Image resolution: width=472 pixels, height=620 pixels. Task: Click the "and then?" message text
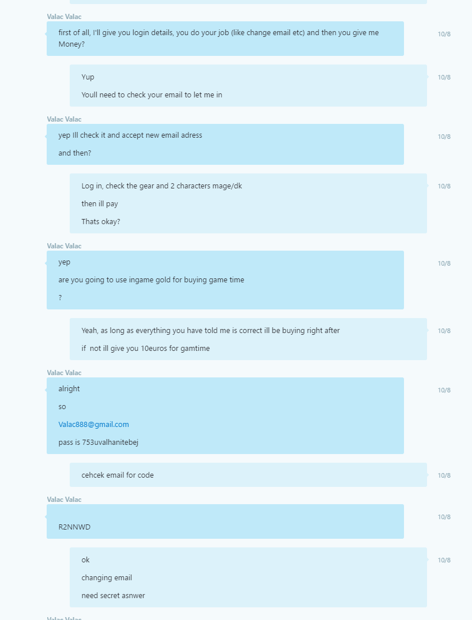click(74, 153)
